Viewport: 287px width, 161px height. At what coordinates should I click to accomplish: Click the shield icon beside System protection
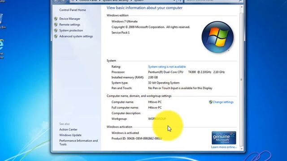(56, 30)
